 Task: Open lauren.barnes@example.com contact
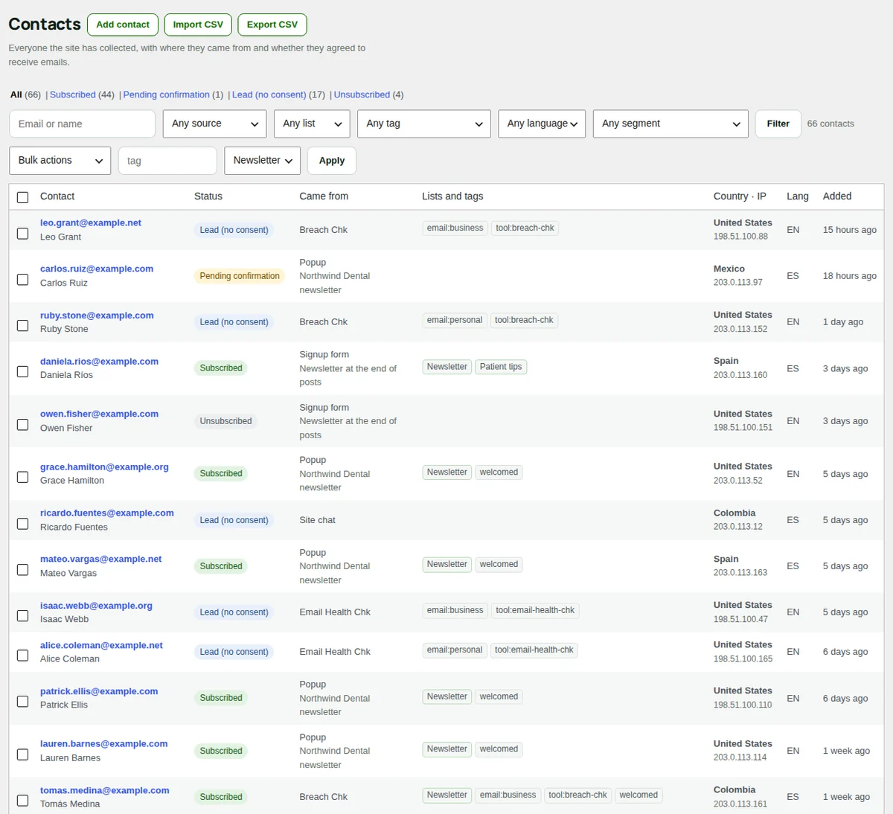click(x=103, y=743)
